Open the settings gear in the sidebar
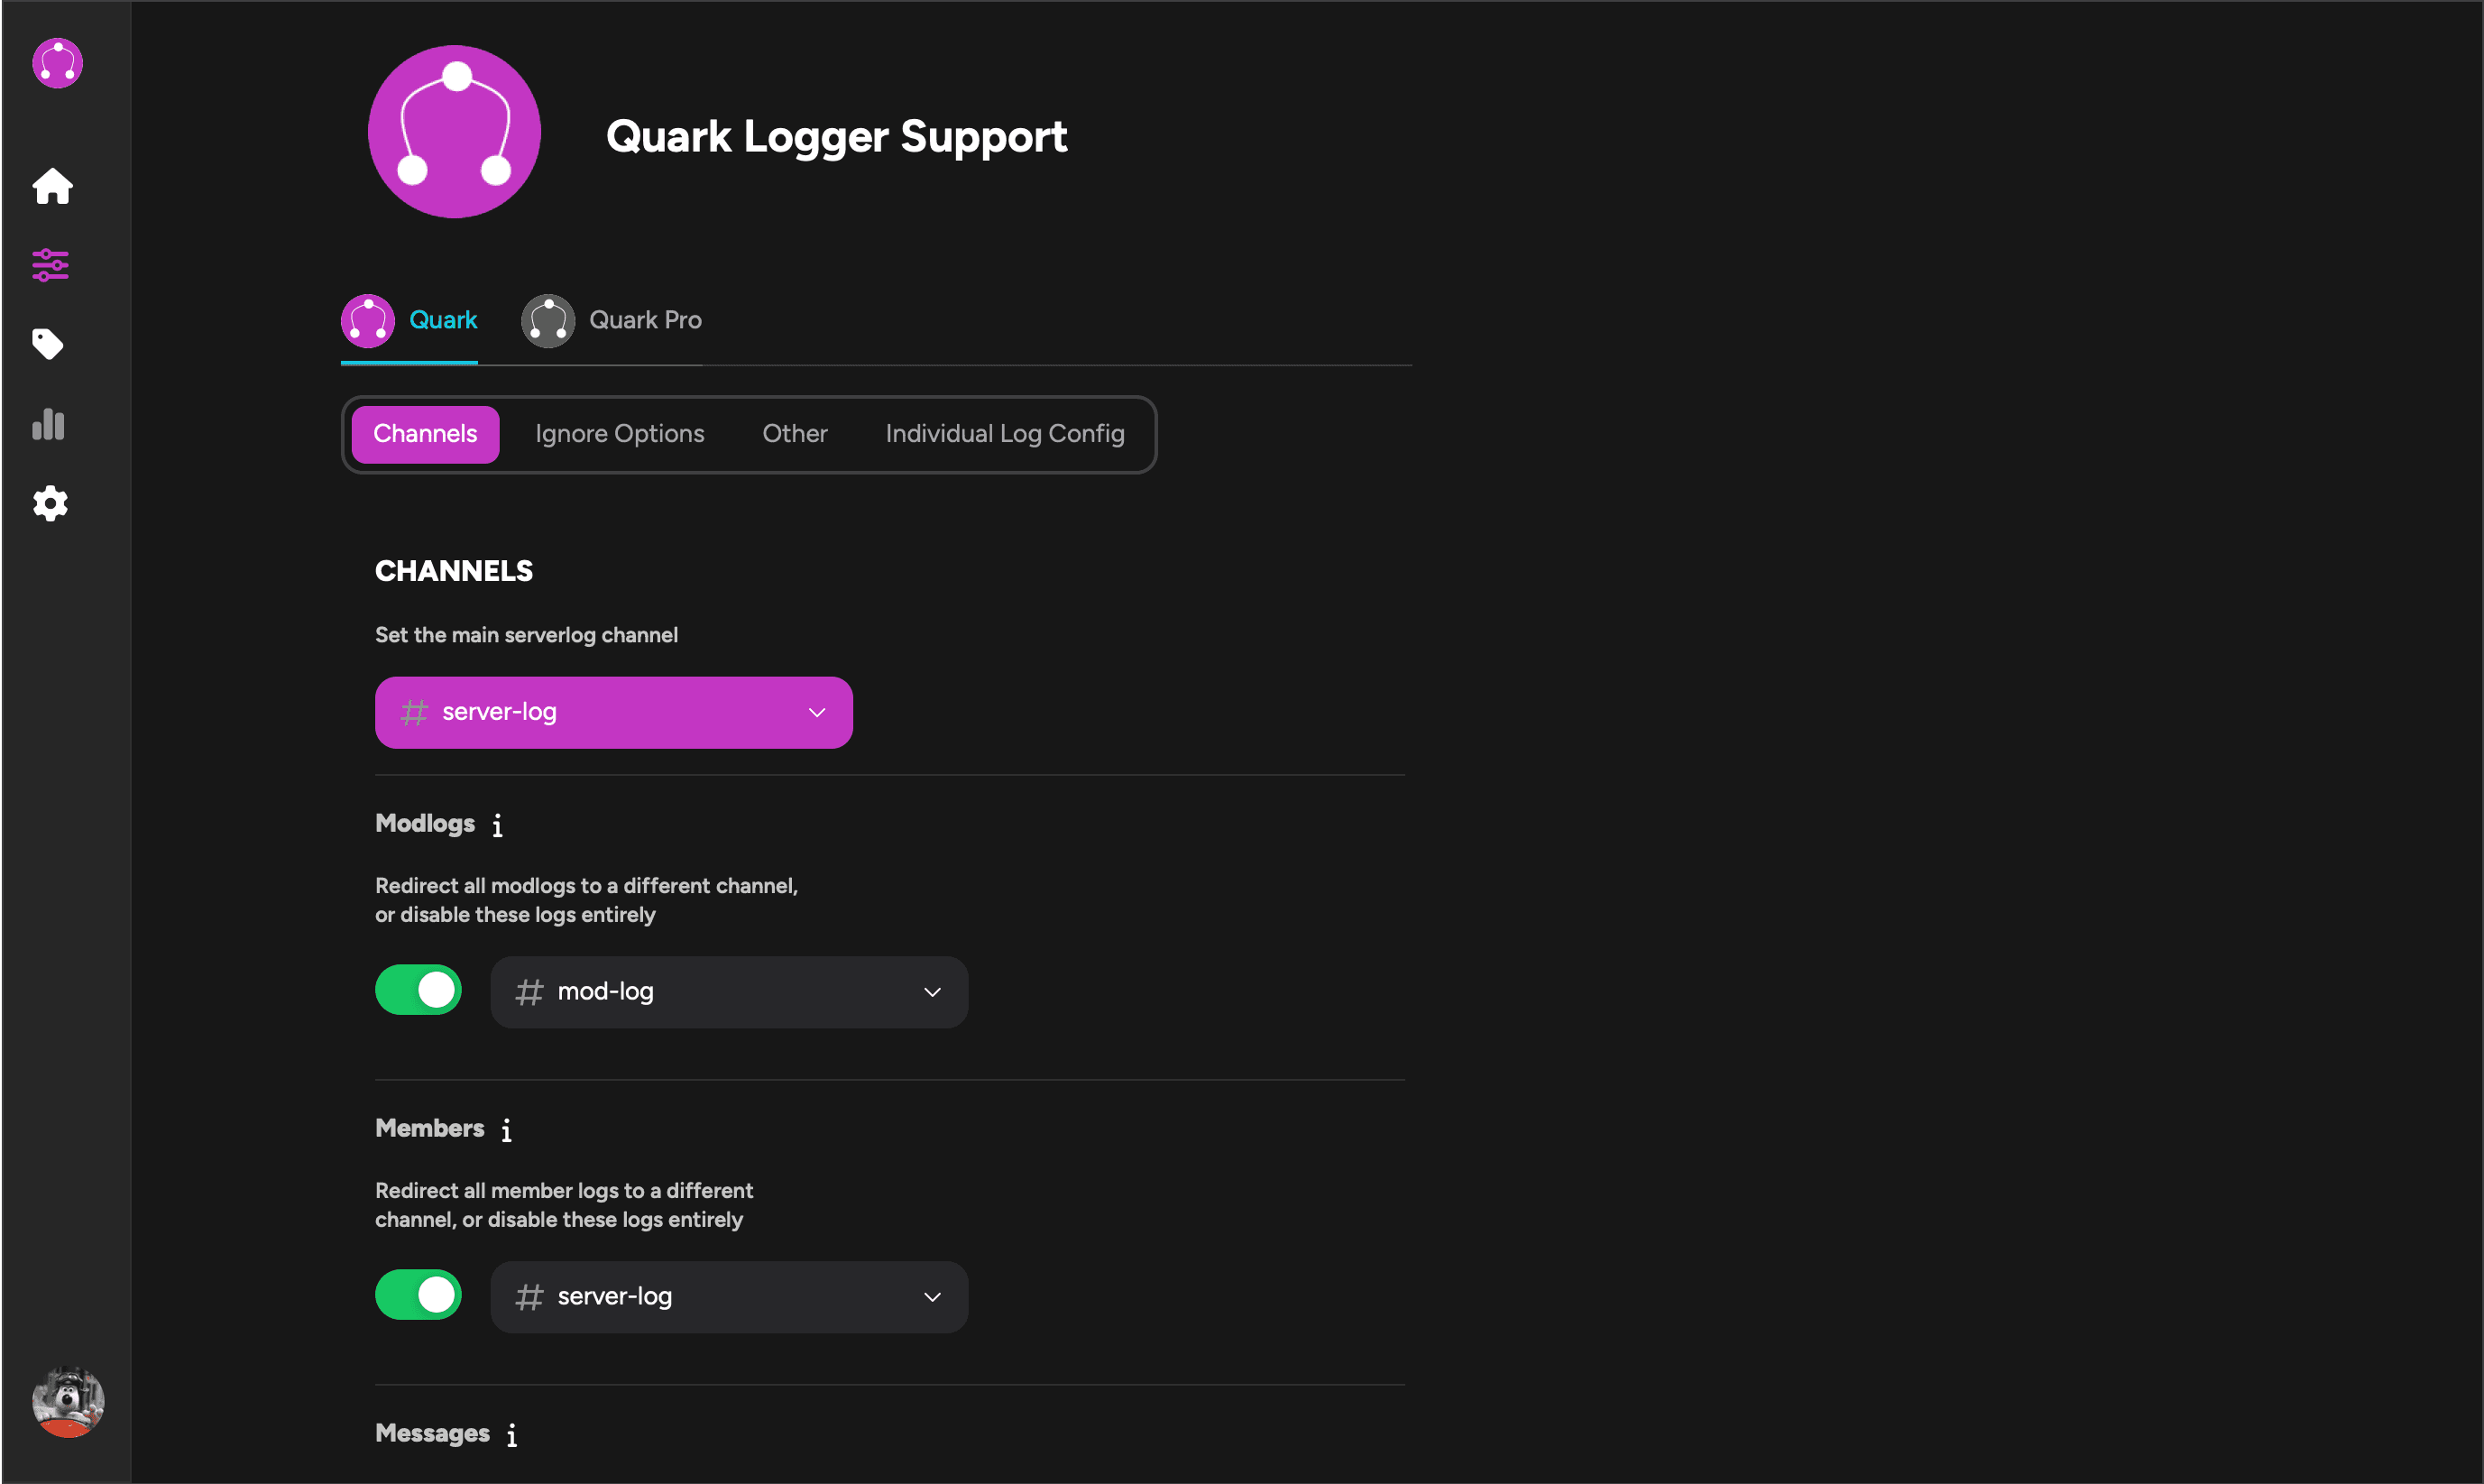The width and height of the screenshot is (2484, 1484). (x=49, y=503)
